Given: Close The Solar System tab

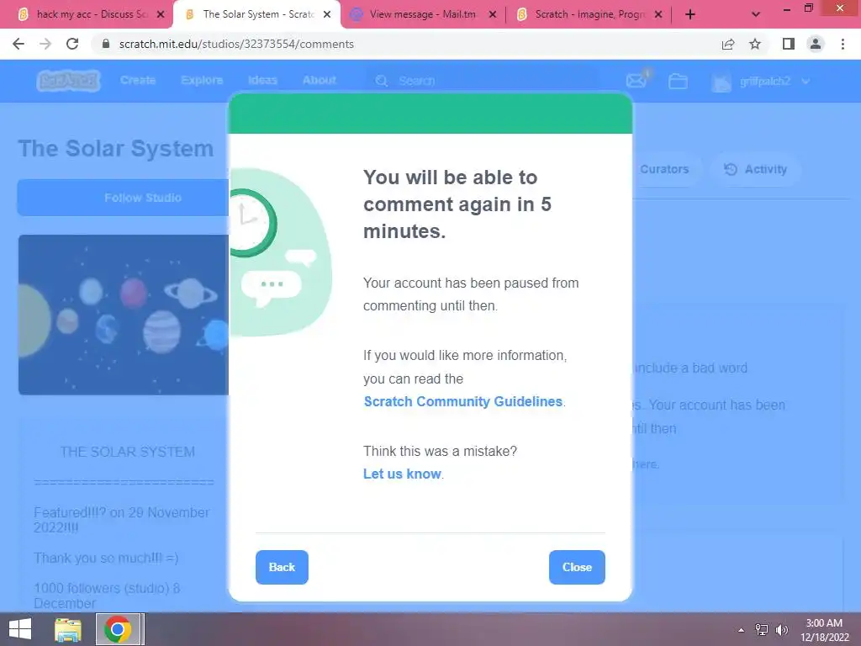Looking at the screenshot, I should point(327,14).
